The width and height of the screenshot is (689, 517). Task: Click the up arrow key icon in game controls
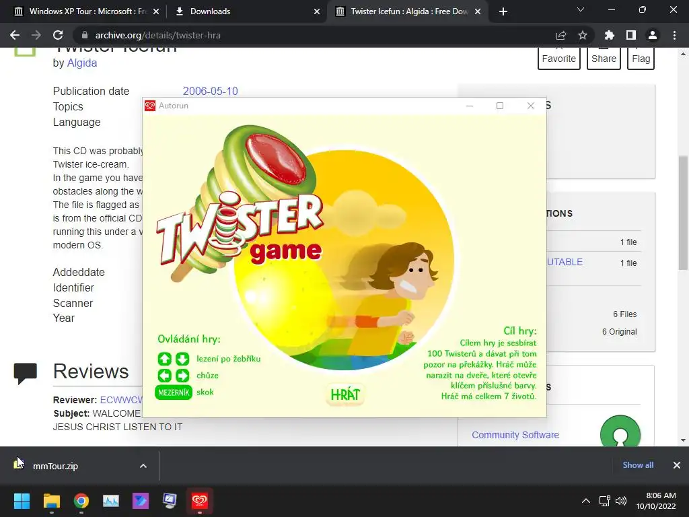tap(165, 359)
